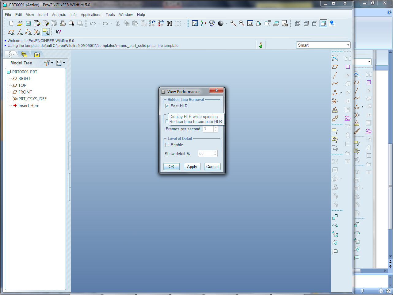Open the Applications menu
Viewport: 393px width, 295px height.
coord(91,15)
